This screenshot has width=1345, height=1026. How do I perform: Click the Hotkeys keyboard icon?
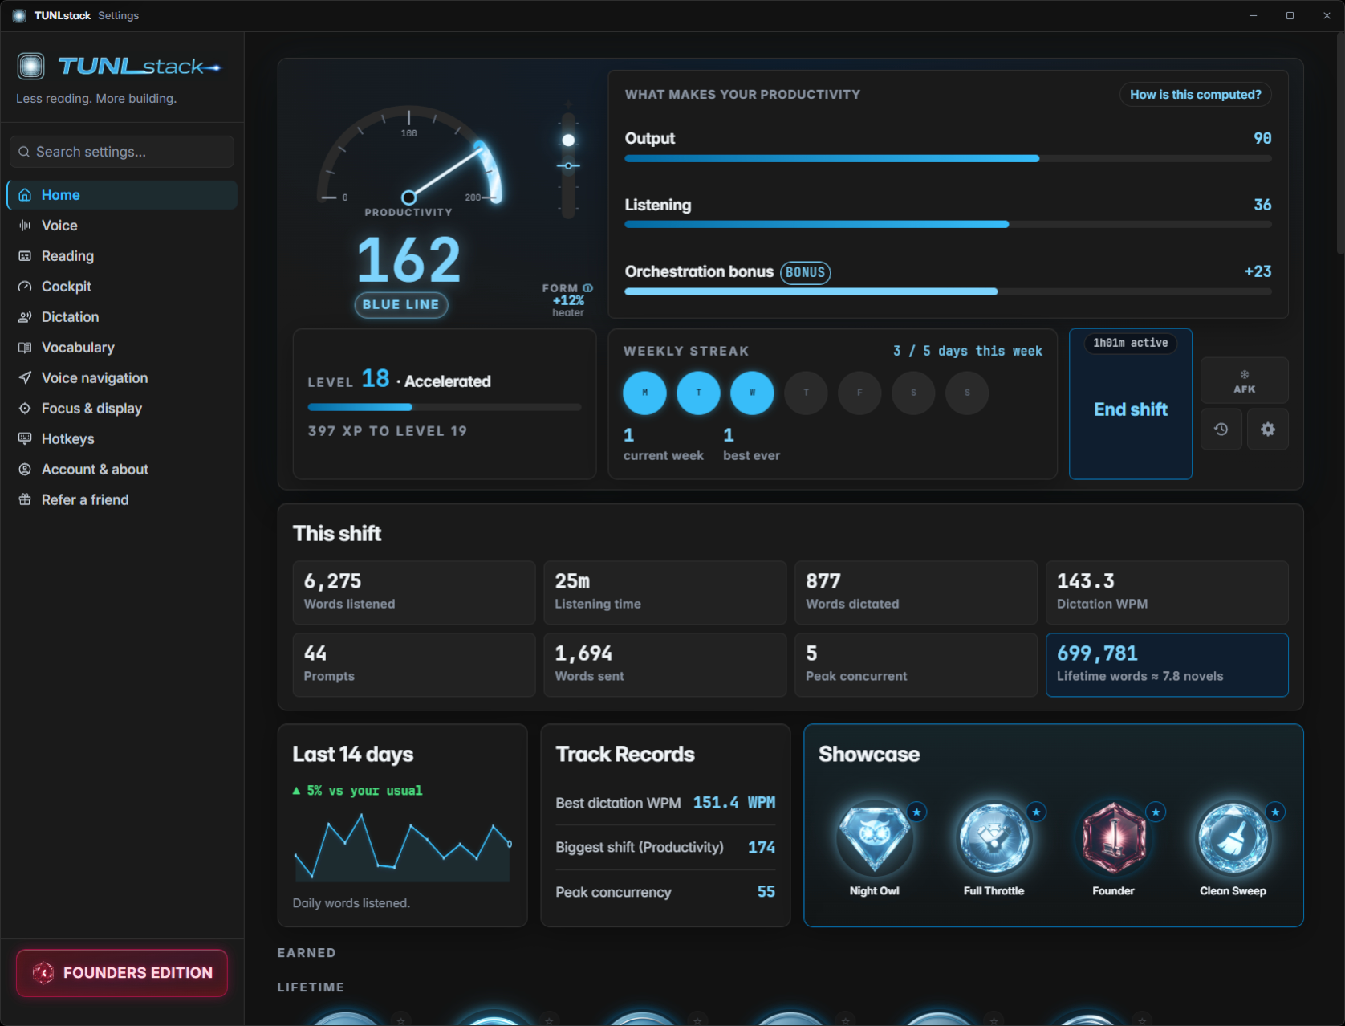pos(25,439)
